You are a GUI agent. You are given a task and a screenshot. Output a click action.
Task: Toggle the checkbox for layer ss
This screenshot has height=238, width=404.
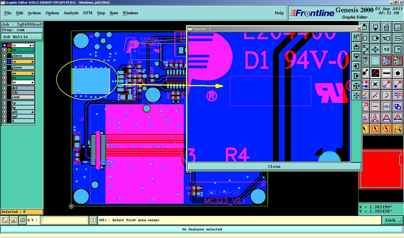[4, 73]
